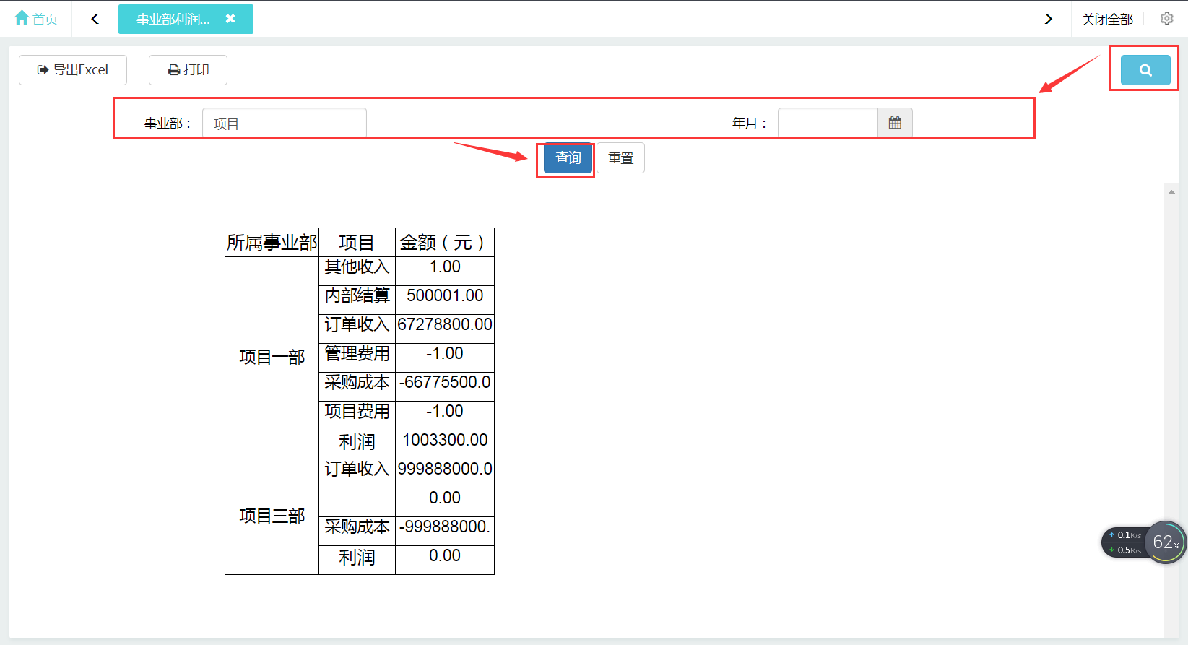Select the 项目三部 cell in table
This screenshot has width=1188, height=645.
tap(272, 516)
